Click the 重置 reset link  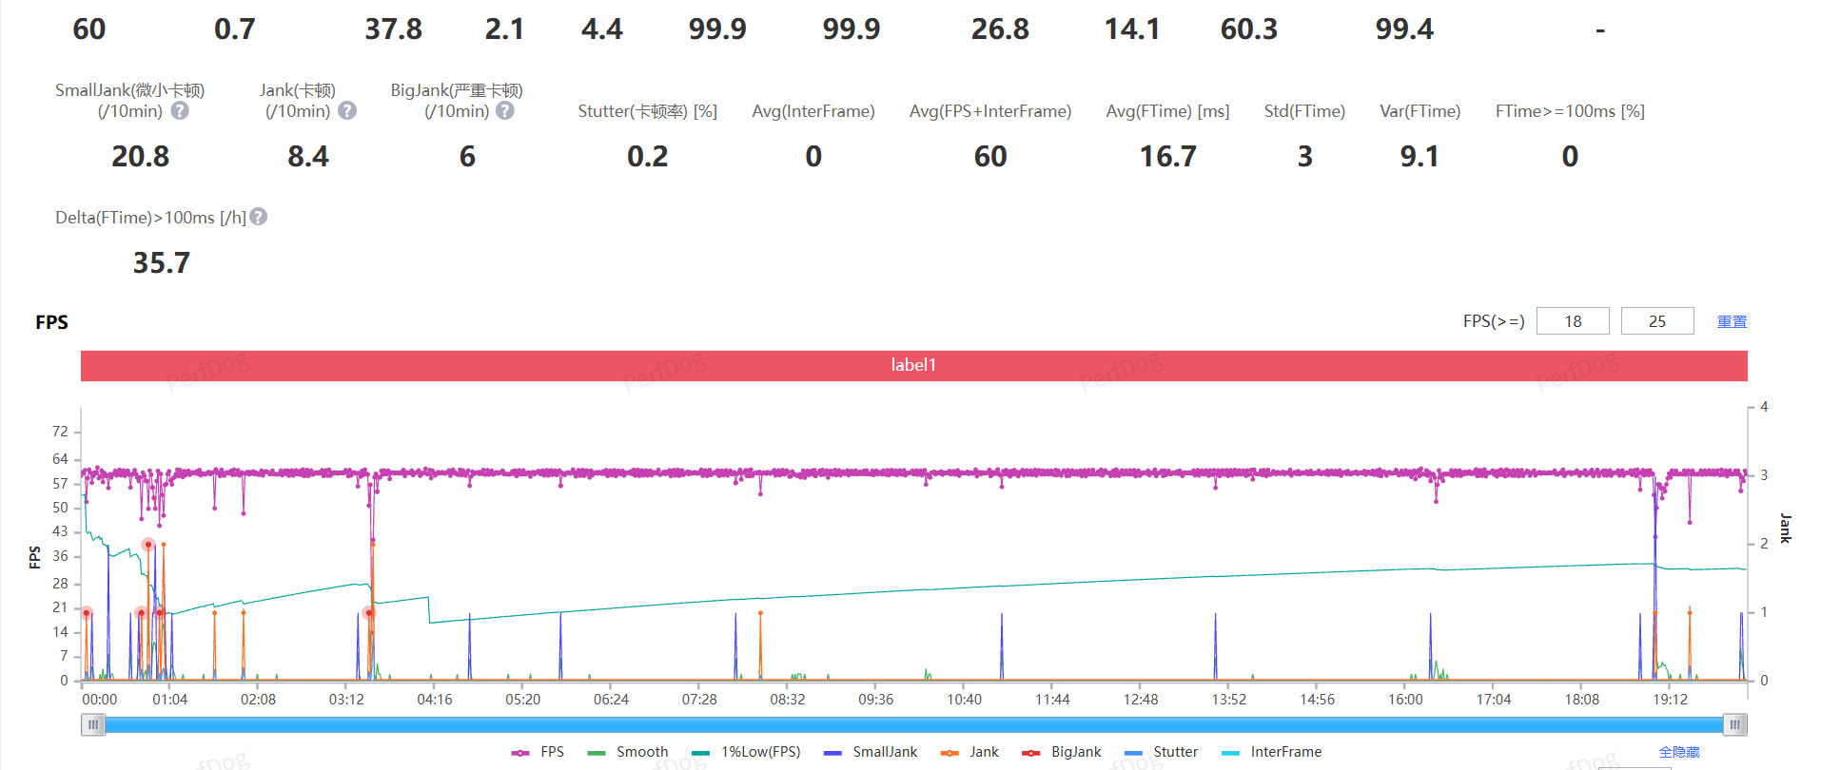[x=1732, y=321]
